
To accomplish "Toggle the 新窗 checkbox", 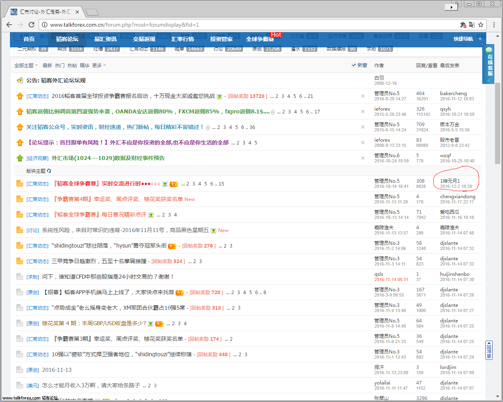I will tap(354, 65).
